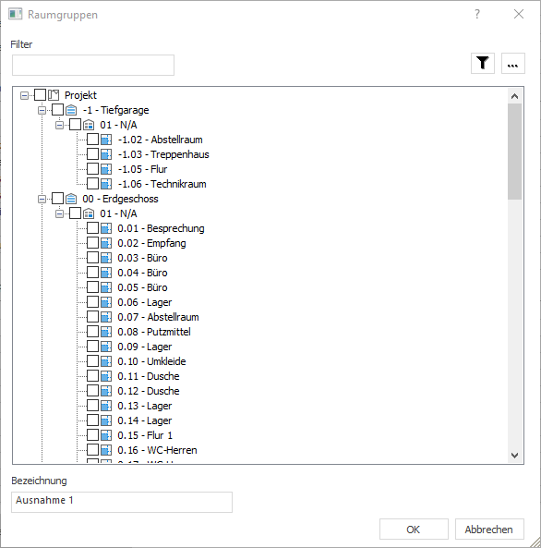Click the Abbrechen button
The image size is (541, 548).
point(489,530)
